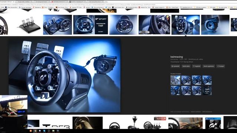The image size is (237, 133).
Task: Click the Visit button with globe icon
Action: [175, 66]
